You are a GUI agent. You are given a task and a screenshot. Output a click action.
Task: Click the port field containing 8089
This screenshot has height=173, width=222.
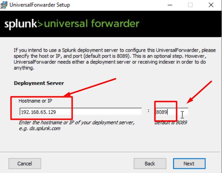(x=172, y=112)
